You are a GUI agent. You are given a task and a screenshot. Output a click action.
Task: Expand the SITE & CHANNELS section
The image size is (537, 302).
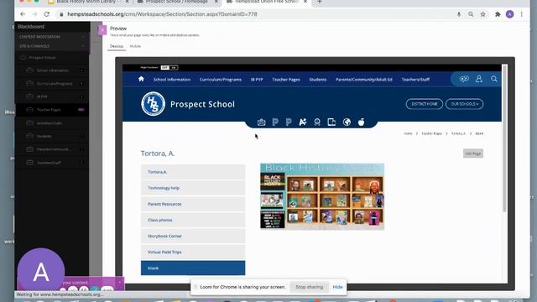[52, 46]
